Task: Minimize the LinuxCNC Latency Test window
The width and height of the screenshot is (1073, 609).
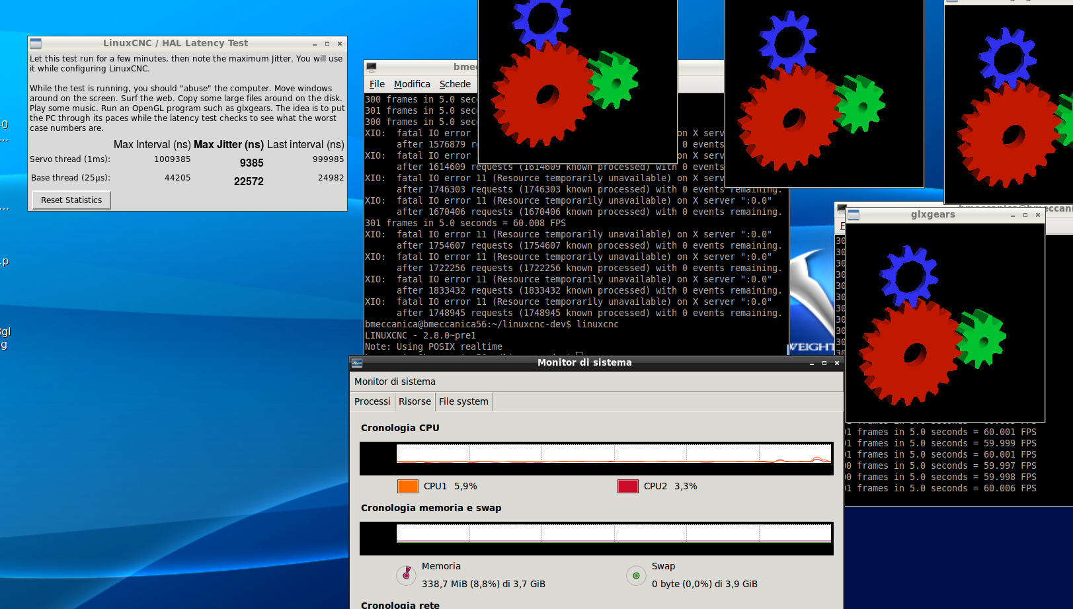Action: point(315,44)
